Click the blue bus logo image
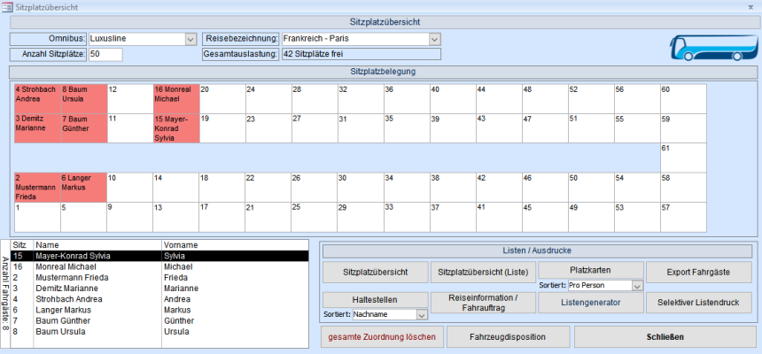 713,47
